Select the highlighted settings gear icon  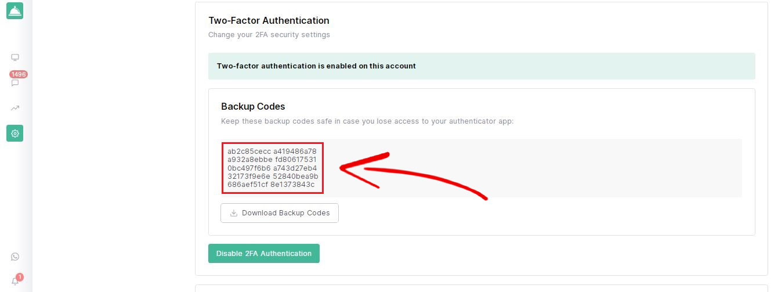pyautogui.click(x=15, y=134)
